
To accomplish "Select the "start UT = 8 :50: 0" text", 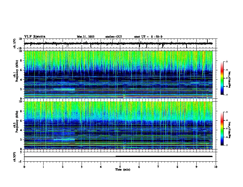I will (x=148, y=37).
